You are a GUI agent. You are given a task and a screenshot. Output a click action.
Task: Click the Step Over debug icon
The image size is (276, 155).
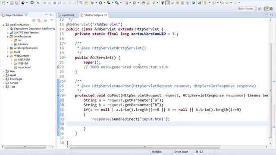69,3
